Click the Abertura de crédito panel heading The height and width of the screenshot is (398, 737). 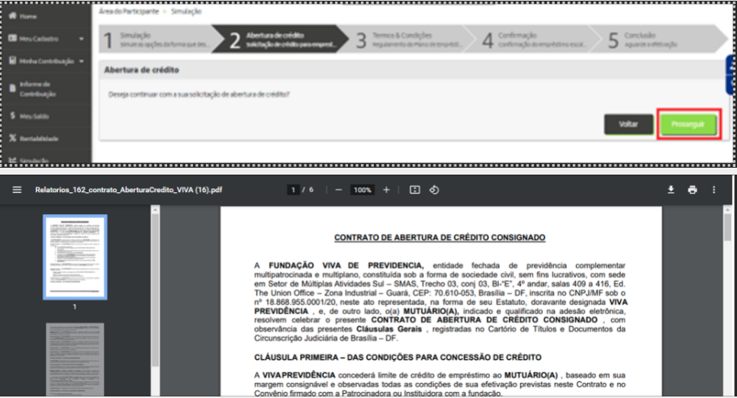141,70
